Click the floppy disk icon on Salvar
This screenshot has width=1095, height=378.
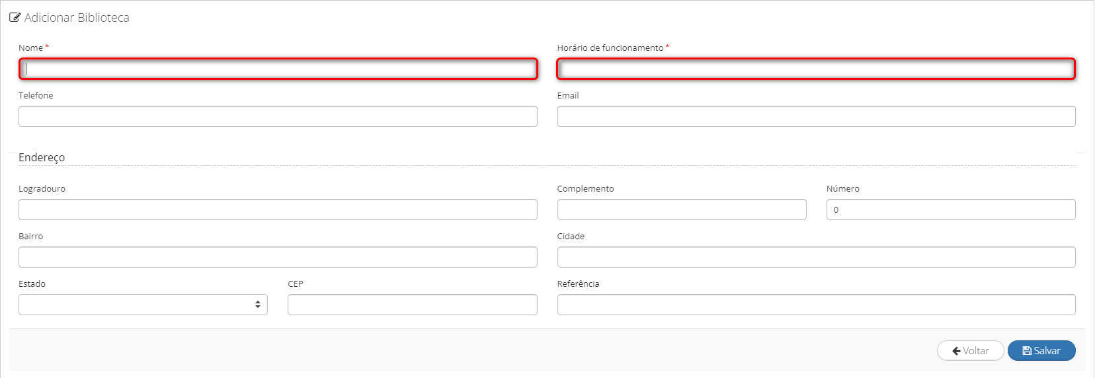point(1027,351)
